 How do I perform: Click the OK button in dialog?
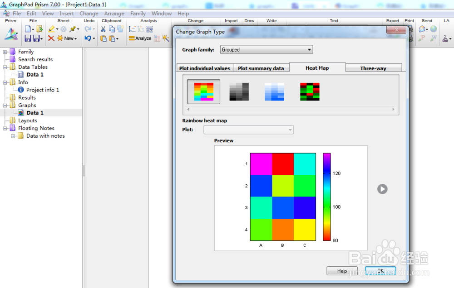click(380, 271)
